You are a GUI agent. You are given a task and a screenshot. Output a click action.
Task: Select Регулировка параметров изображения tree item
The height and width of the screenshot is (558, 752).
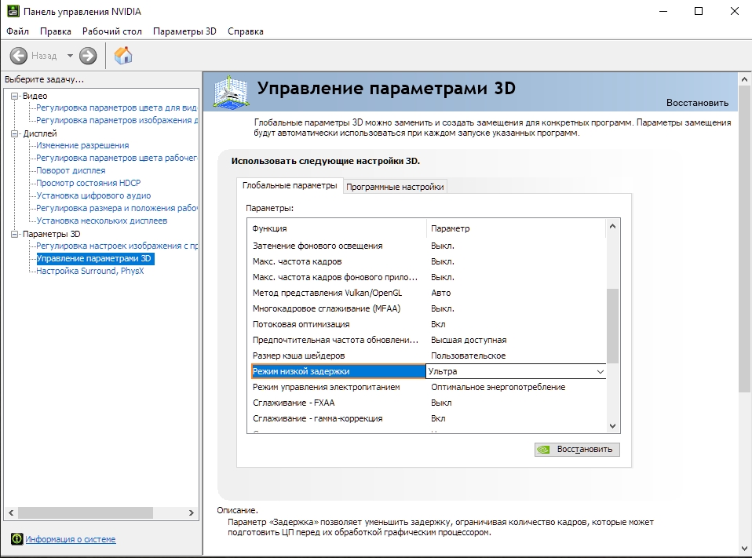tap(116, 120)
